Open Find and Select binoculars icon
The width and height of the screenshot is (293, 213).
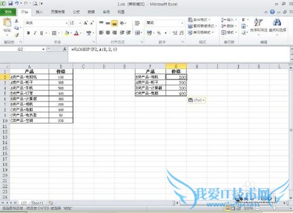(277, 22)
